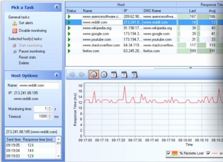Click the Disable monitoring red icon

[15, 31]
